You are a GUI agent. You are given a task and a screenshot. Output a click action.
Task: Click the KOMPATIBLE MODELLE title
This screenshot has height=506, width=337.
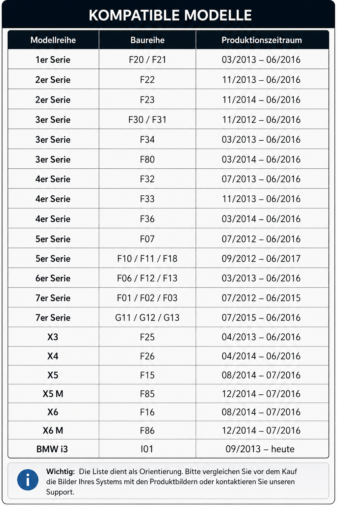coord(170,15)
